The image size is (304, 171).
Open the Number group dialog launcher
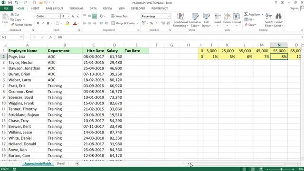pyautogui.click(x=170, y=30)
